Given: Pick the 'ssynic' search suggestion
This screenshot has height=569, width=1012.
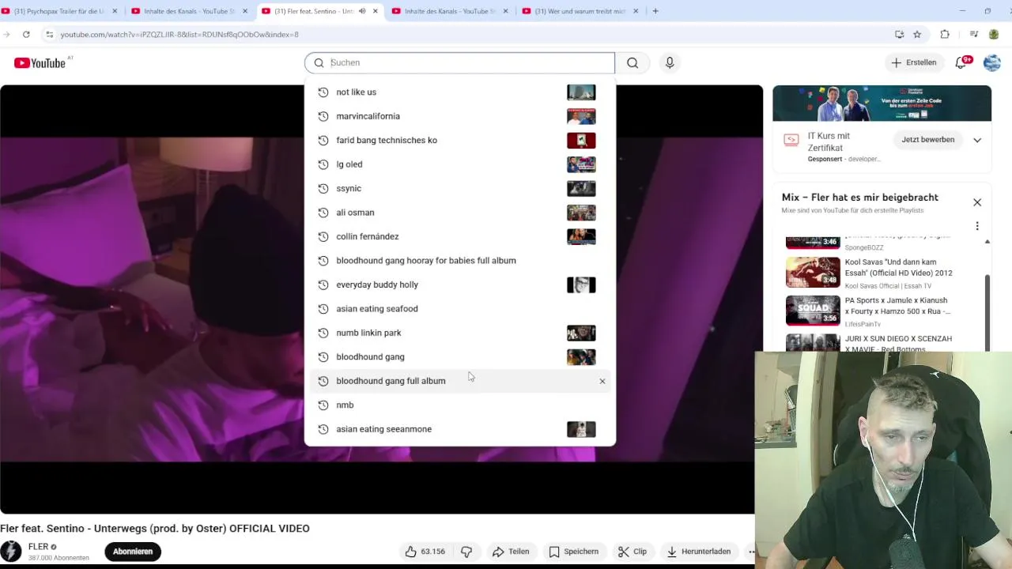Looking at the screenshot, I should (x=459, y=189).
